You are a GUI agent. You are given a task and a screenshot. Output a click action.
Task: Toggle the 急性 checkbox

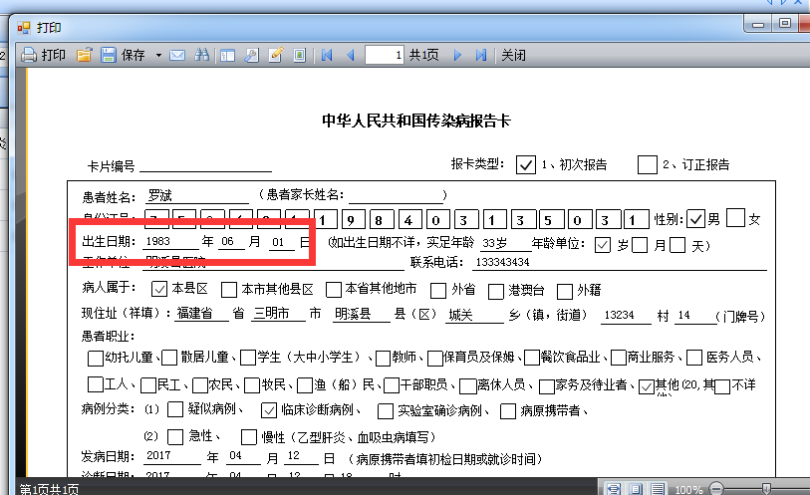(x=175, y=436)
